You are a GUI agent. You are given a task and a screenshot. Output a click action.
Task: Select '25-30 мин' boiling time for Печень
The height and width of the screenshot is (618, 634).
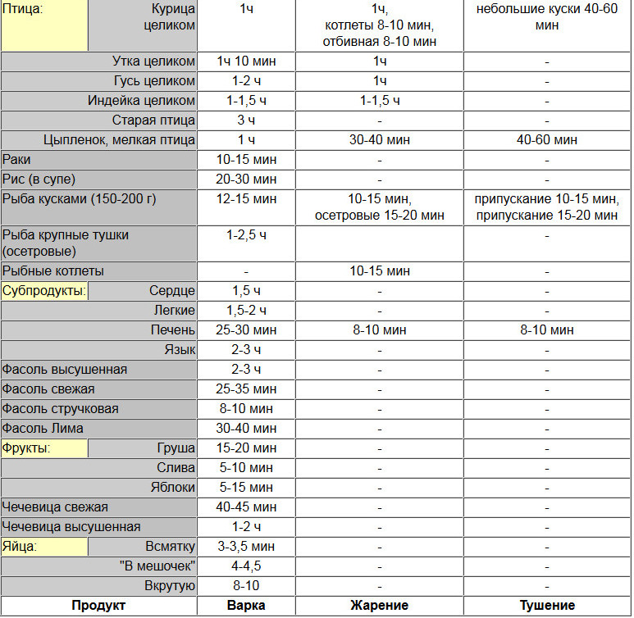(246, 330)
